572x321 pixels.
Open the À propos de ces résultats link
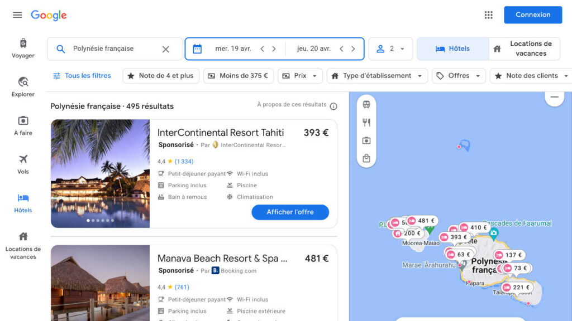(x=292, y=104)
